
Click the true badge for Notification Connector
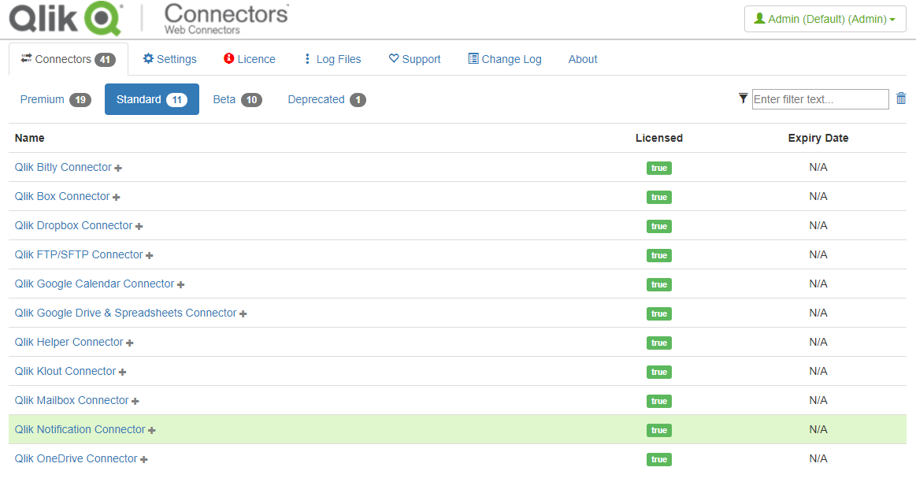659,431
